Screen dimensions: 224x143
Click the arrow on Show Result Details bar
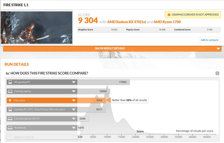pos(218,49)
